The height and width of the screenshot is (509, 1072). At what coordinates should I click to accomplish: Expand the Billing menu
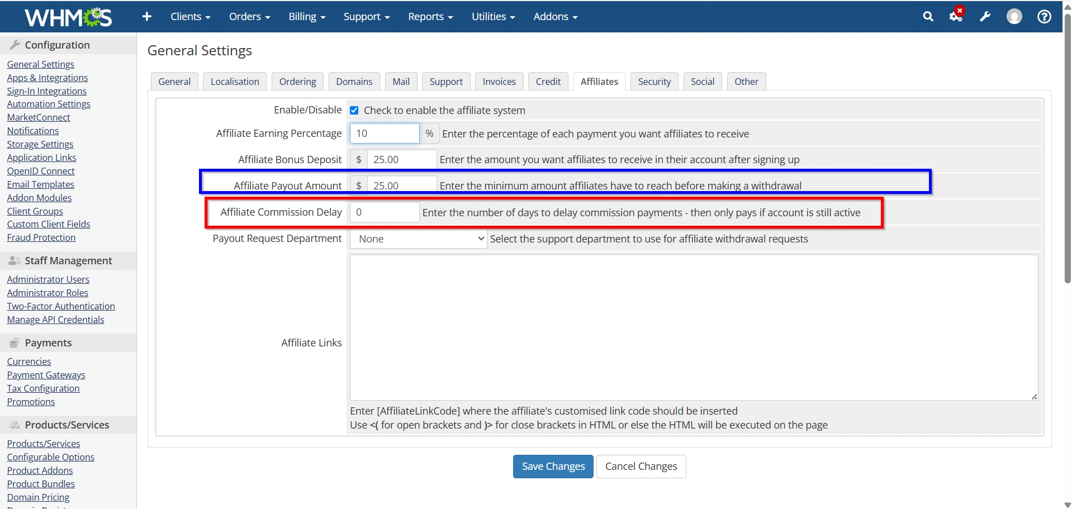[307, 17]
